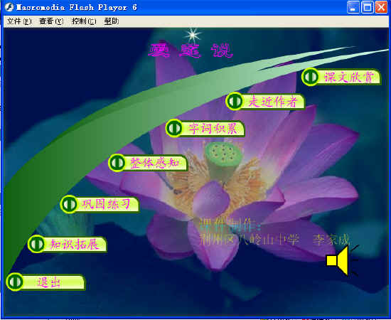Open the 帮助 menu
The image size is (391, 320).
(x=111, y=21)
